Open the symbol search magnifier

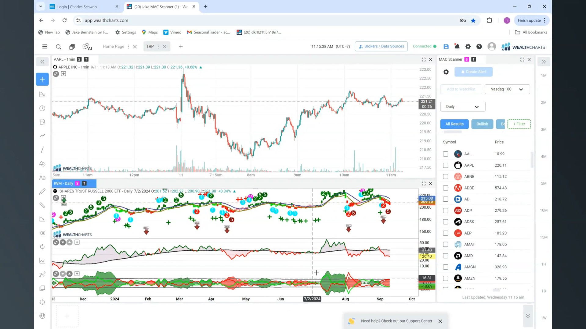click(59, 47)
